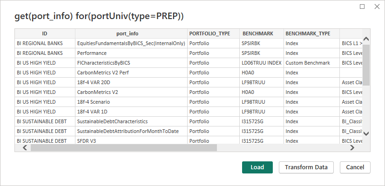This screenshot has height=186, width=385.
Task: Click the SustainableDebtCharacteristics cell
Action: pyautogui.click(x=131, y=121)
